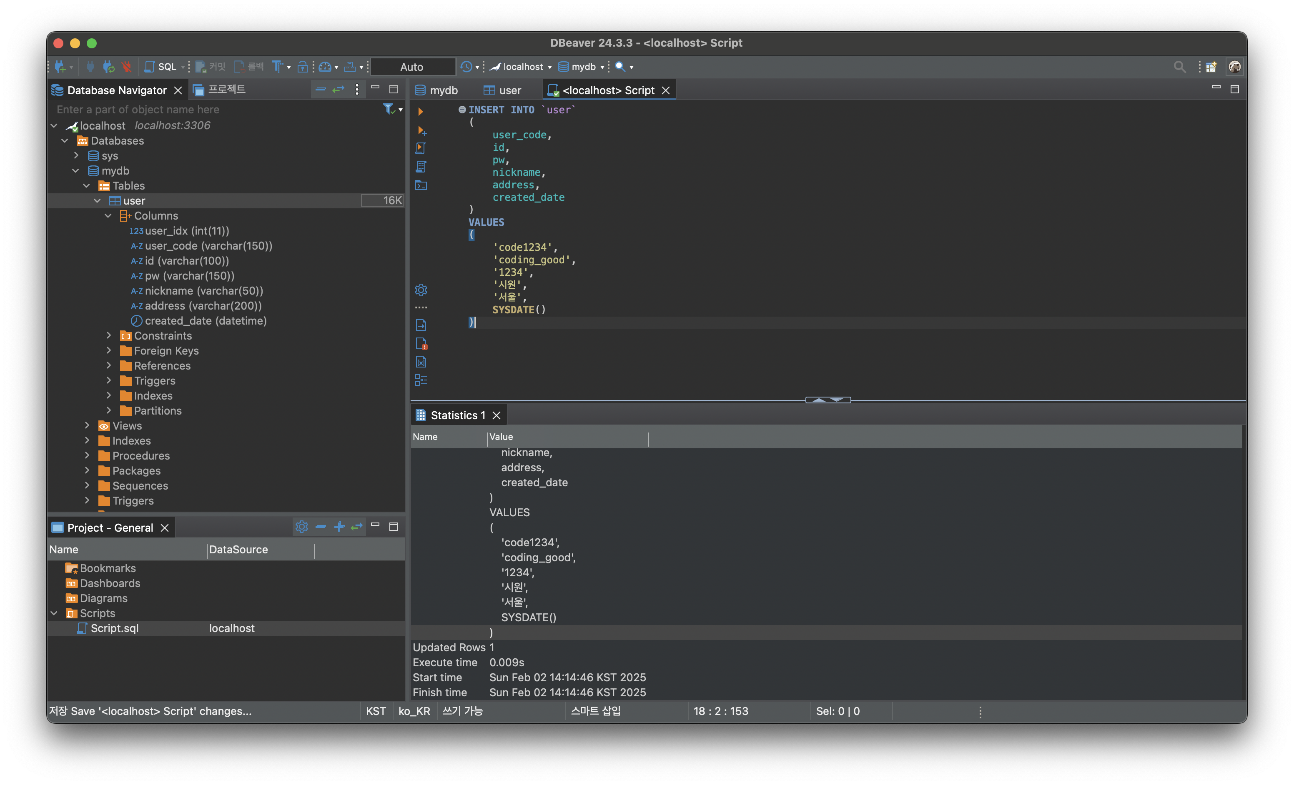
Task: Click the global search magnifier at toolbar right
Action: (x=1179, y=67)
